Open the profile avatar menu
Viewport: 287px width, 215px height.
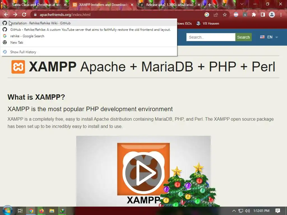pyautogui.click(x=272, y=15)
